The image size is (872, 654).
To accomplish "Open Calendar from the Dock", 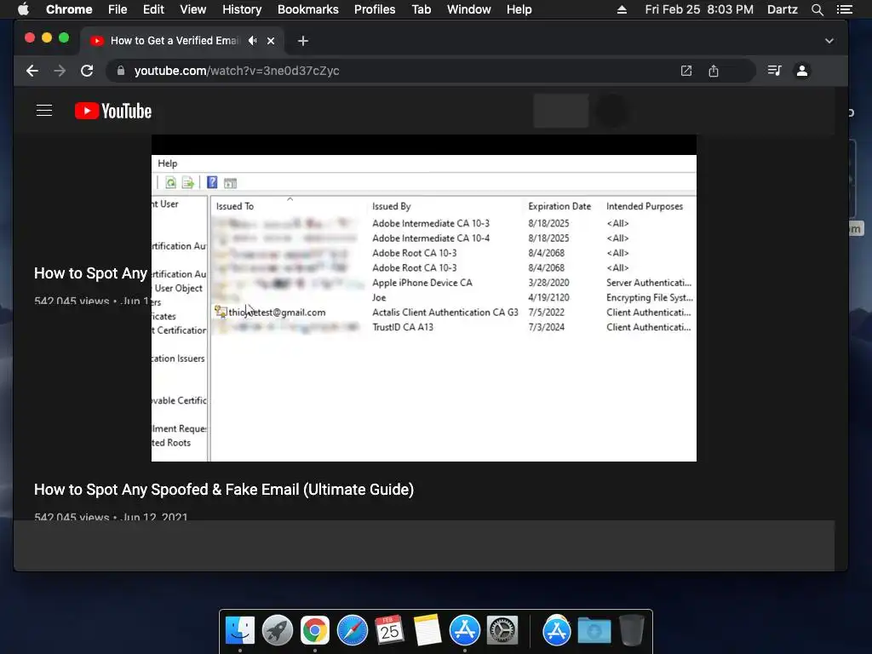I will pyautogui.click(x=389, y=630).
